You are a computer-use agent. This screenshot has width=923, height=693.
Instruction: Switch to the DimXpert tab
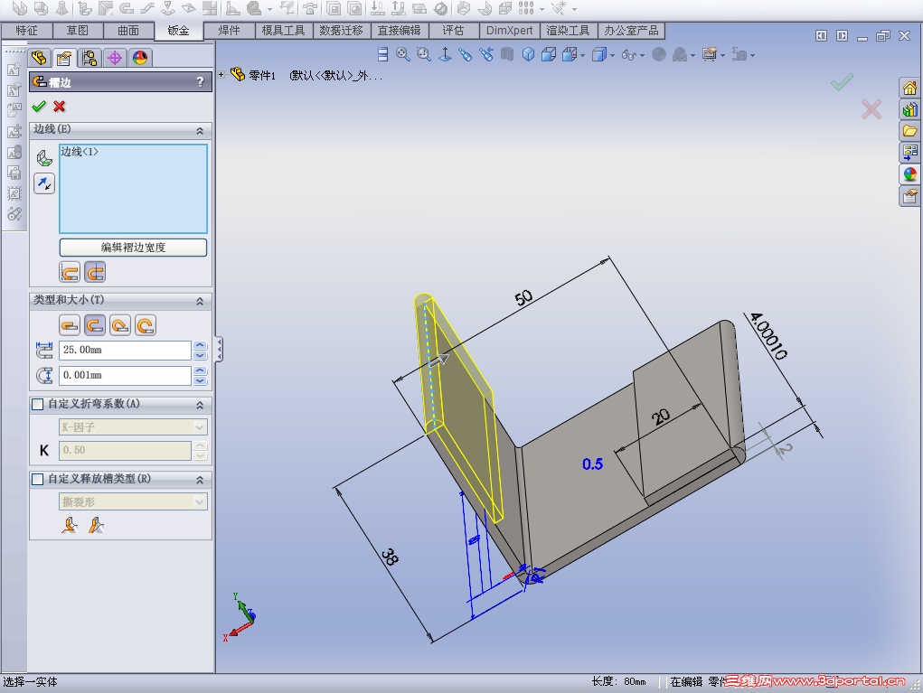pos(509,31)
